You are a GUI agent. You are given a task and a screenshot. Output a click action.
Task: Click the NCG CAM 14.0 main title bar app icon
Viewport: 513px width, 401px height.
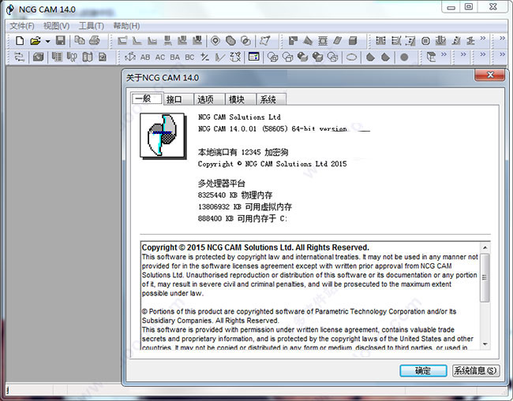point(10,9)
